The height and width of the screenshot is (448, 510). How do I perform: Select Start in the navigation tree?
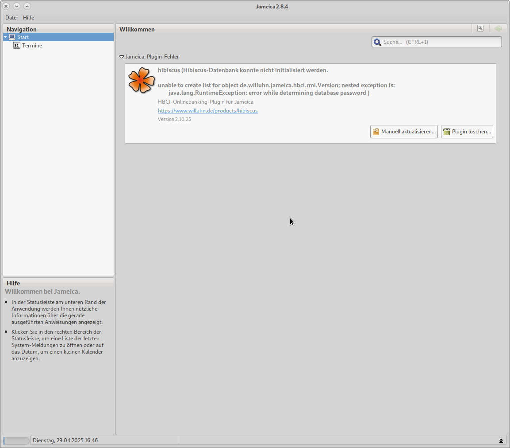point(58,37)
